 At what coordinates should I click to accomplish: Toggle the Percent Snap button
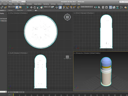click(71, 7)
